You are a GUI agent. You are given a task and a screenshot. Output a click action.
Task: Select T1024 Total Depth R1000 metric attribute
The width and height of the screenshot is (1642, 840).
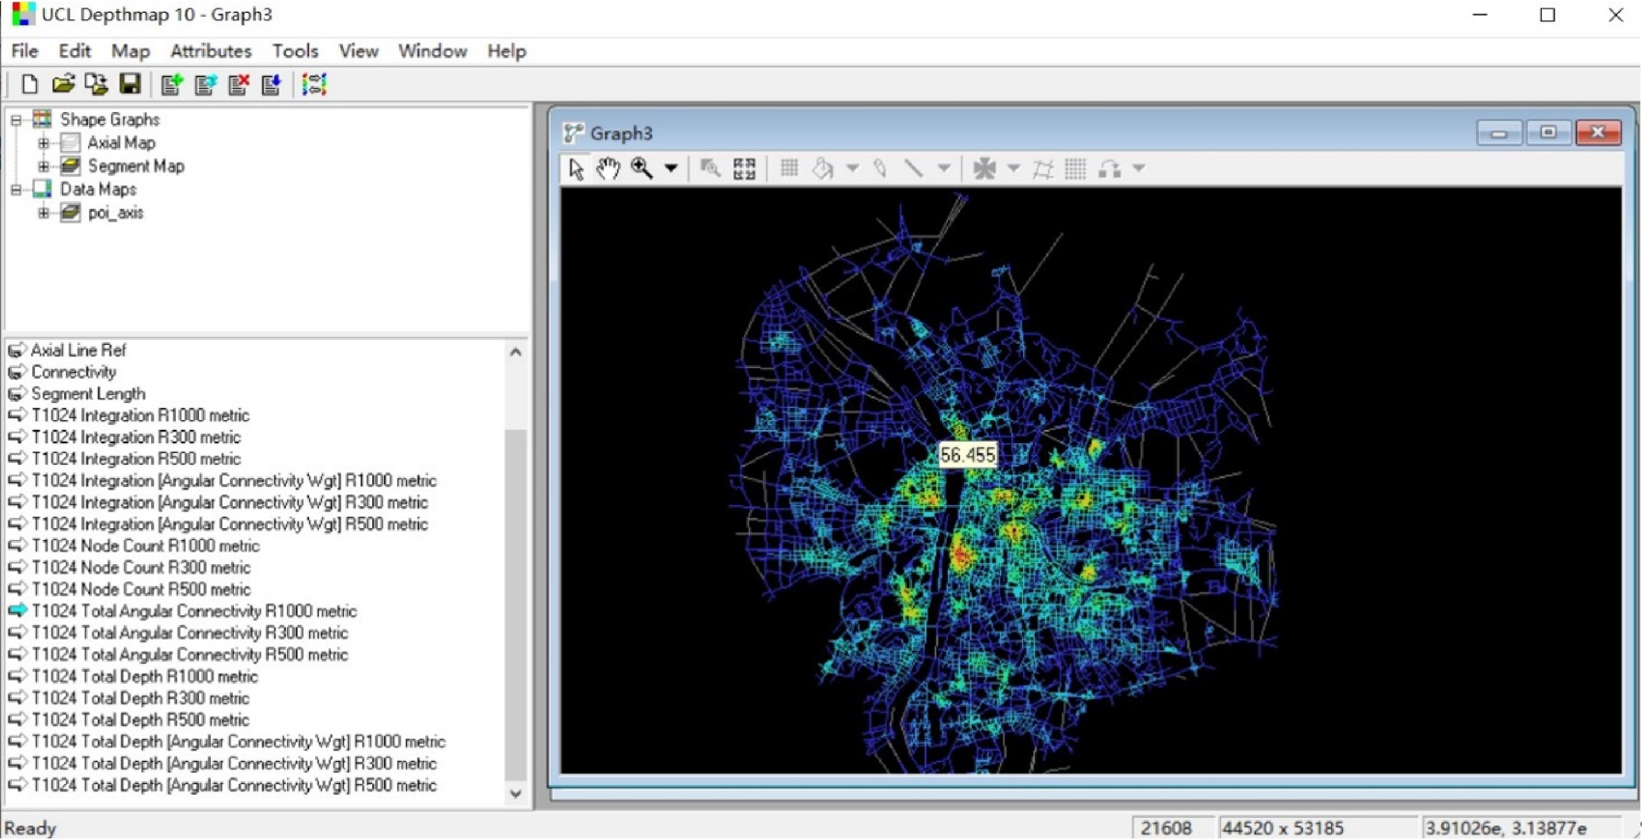(x=145, y=676)
